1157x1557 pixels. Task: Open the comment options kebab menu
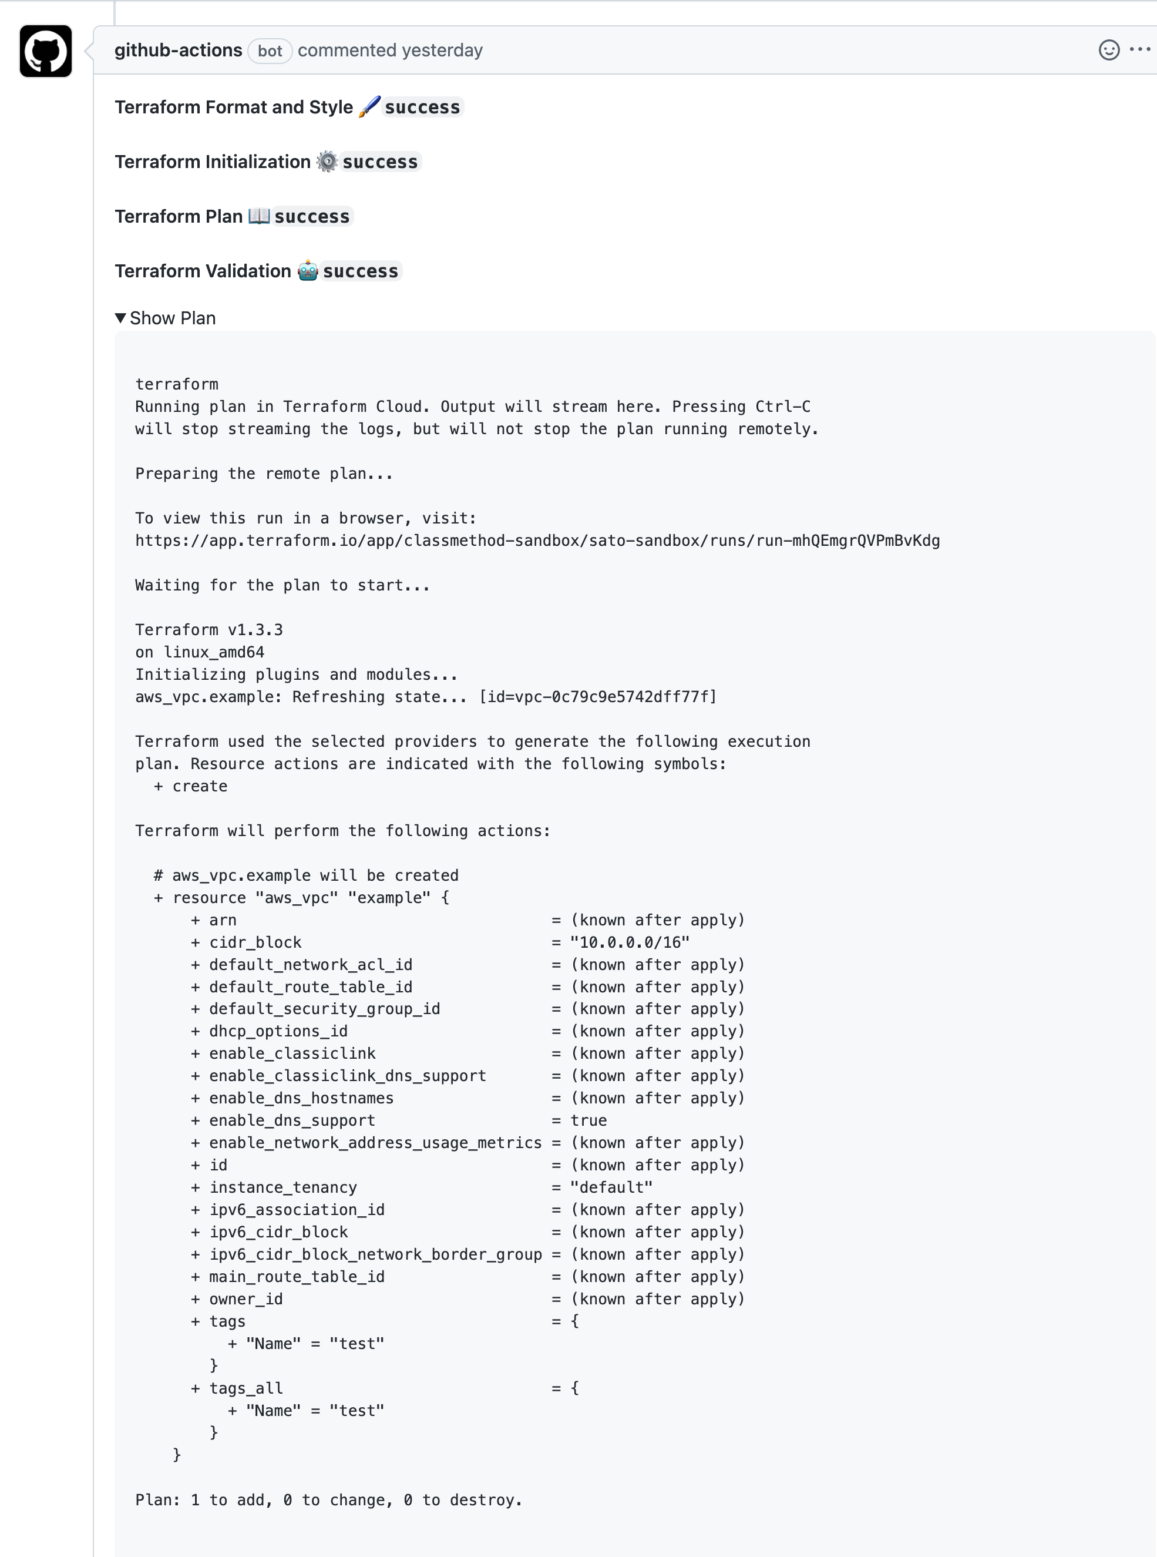pos(1139,50)
